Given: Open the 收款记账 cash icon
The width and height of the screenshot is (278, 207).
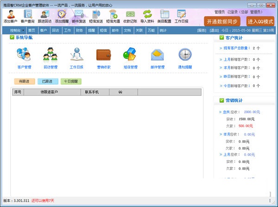Looking at the screenshot, I should [130, 16].
